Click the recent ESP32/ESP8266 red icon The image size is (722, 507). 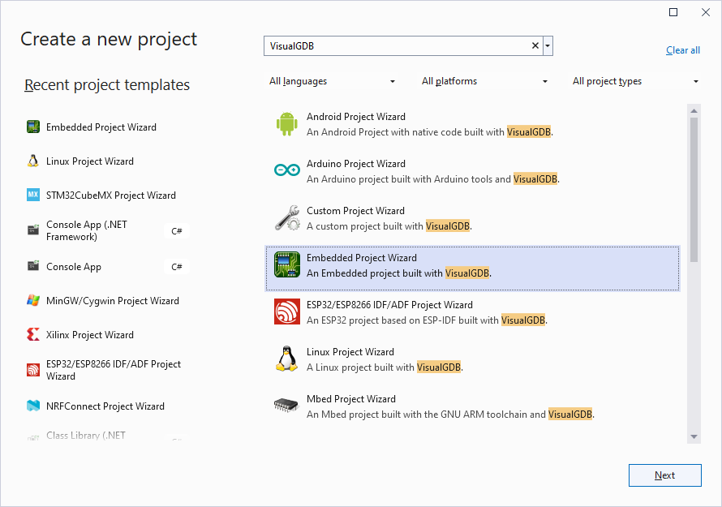point(33,370)
